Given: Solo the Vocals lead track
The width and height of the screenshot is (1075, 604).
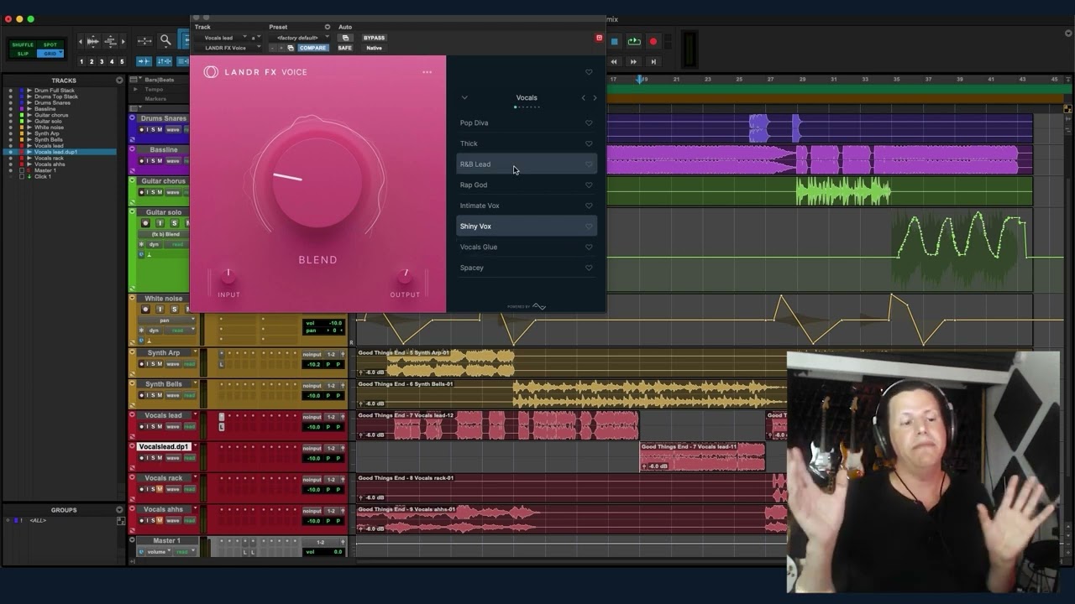Looking at the screenshot, I should tap(151, 427).
